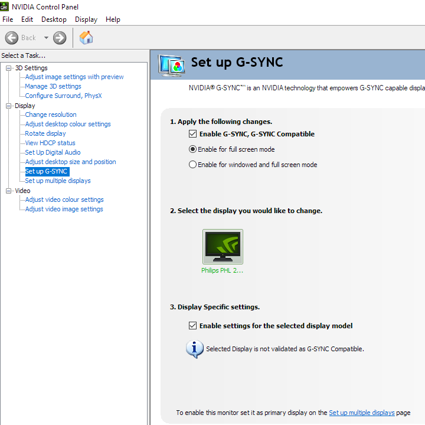425x425 pixels.
Task: Open Set up multiple displays tree item
Action: (58, 181)
